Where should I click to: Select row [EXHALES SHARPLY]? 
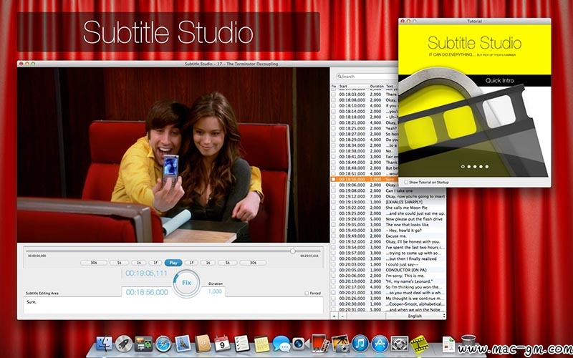tap(388, 202)
